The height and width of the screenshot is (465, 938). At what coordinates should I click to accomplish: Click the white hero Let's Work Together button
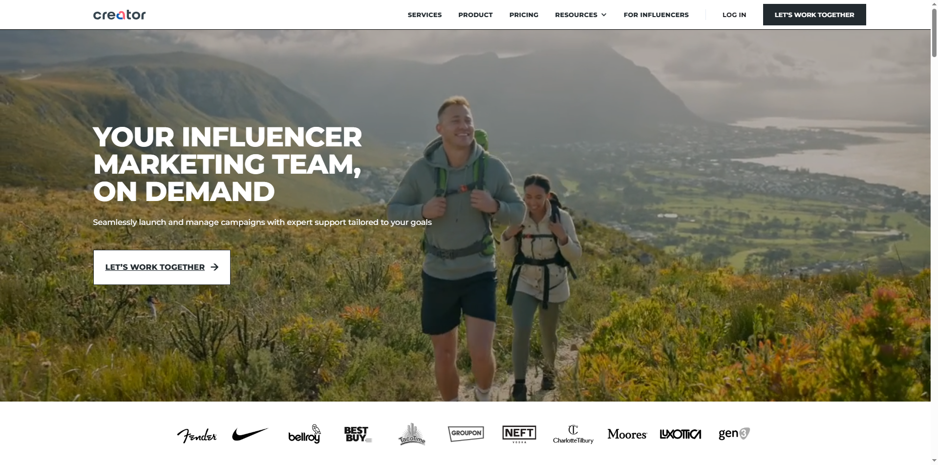162,267
